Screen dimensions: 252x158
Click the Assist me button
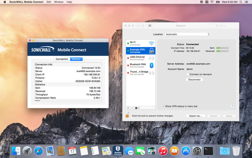(196, 116)
